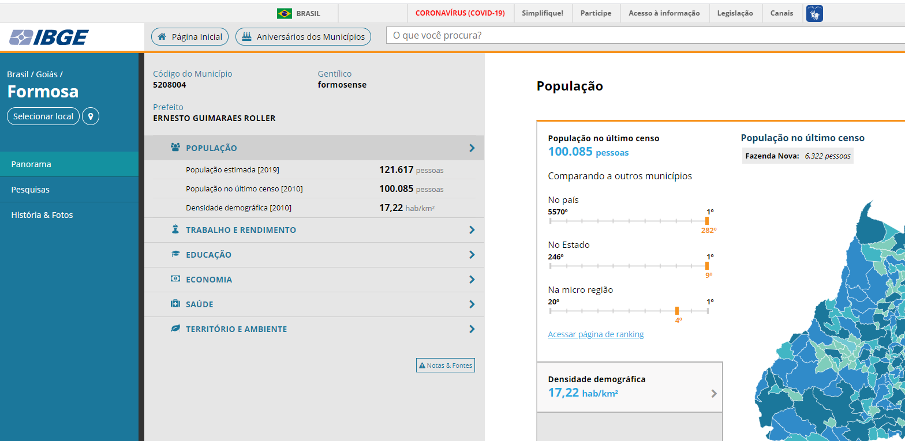
Task: Click the Território e Ambiente leaf icon
Action: point(175,329)
